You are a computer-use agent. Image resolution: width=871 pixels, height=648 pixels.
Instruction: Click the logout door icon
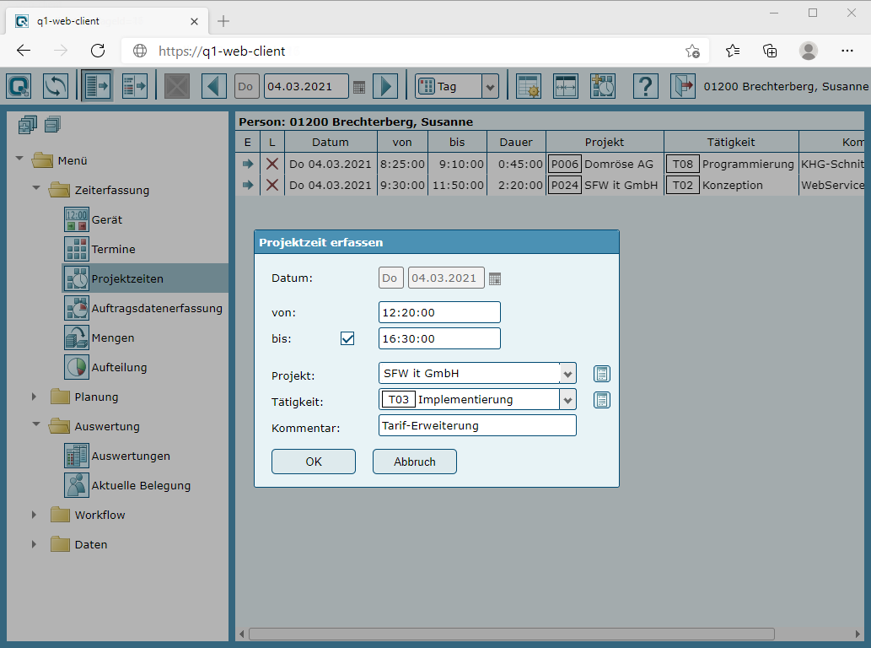[x=681, y=86]
